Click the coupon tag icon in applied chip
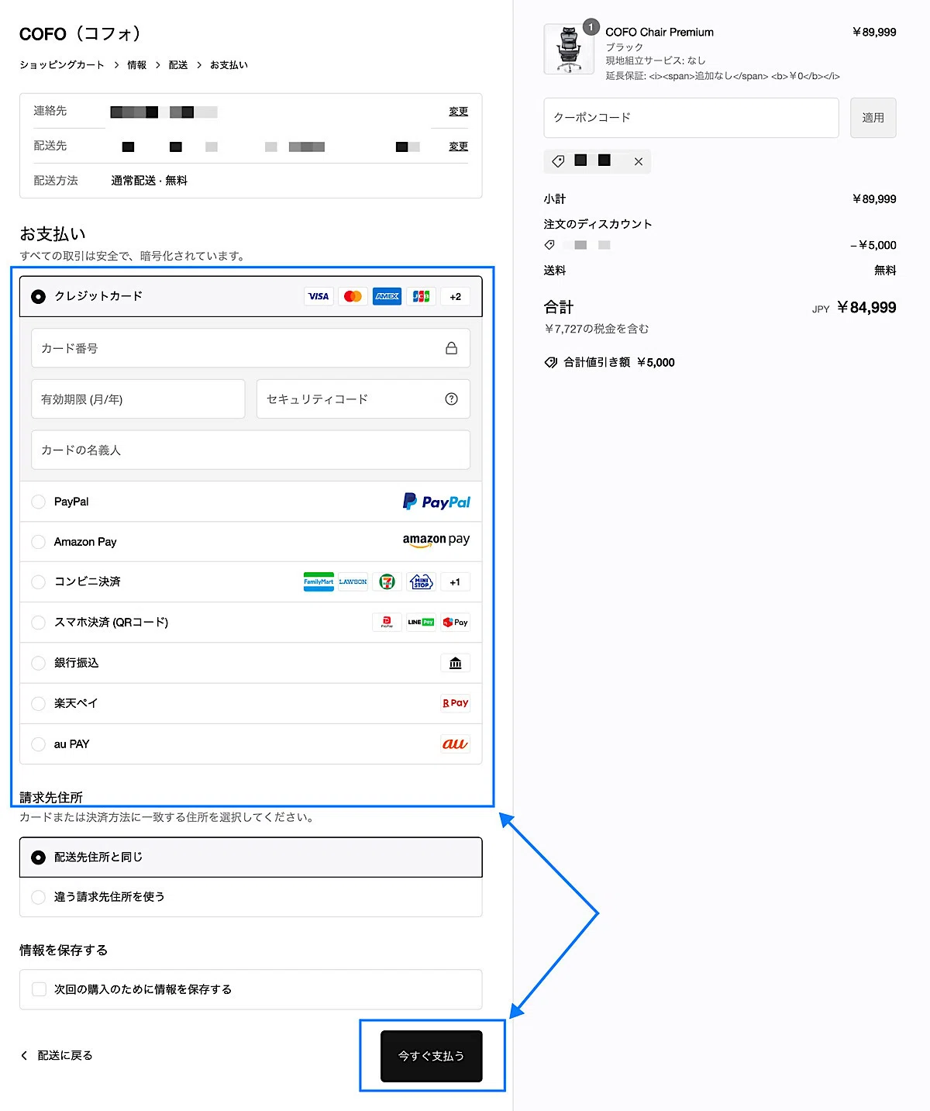 [558, 161]
